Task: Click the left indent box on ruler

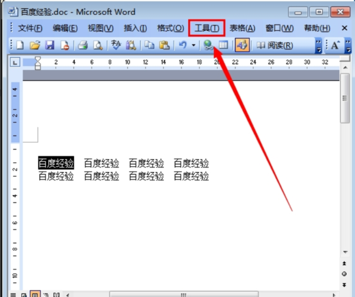Action: [x=38, y=67]
